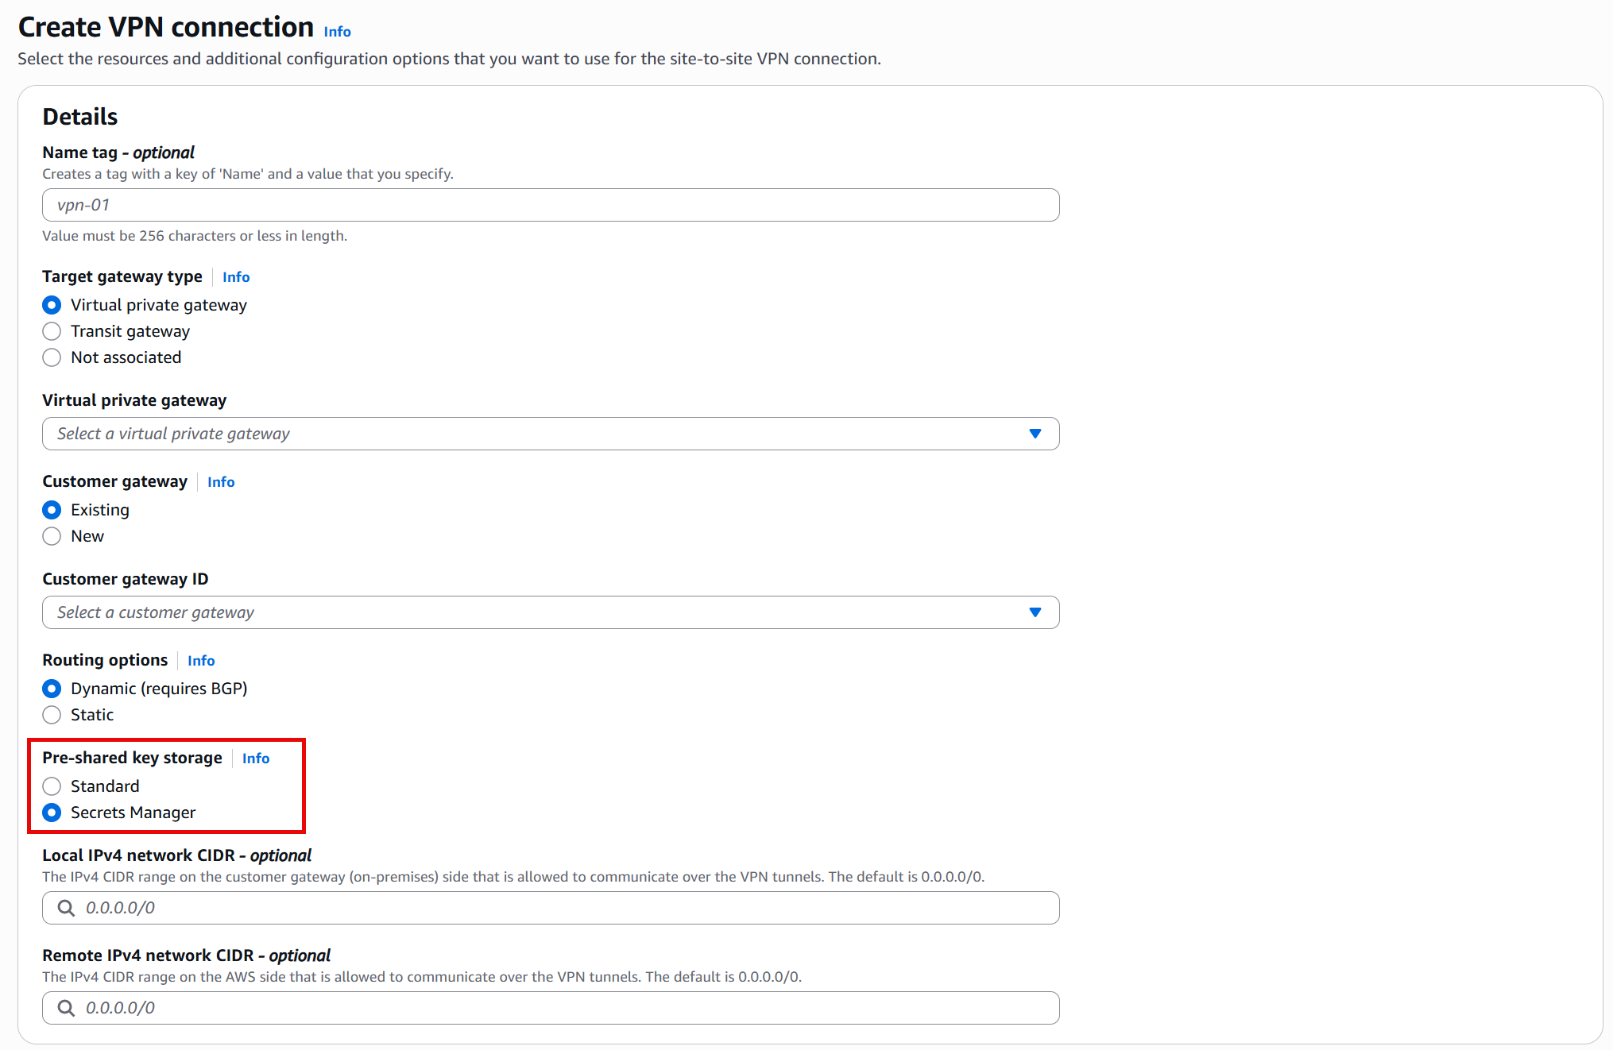Switch routing options to Static
The height and width of the screenshot is (1050, 1613).
(x=52, y=715)
